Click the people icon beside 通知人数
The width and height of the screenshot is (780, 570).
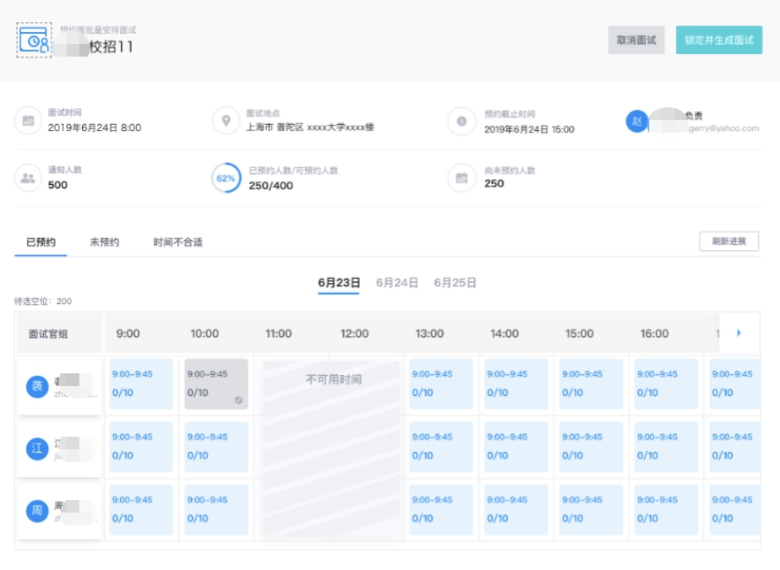[28, 177]
